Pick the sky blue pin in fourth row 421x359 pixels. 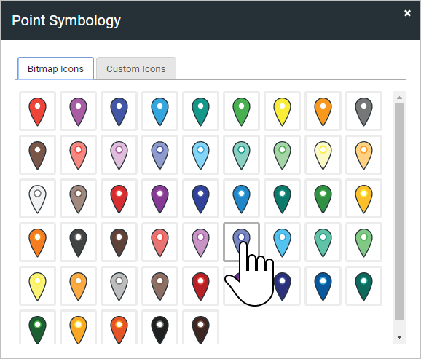282,242
